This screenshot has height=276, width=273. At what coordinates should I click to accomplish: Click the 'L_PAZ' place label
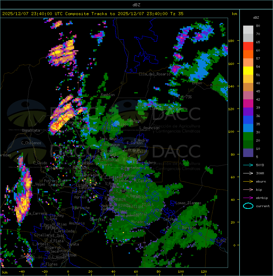(221, 241)
